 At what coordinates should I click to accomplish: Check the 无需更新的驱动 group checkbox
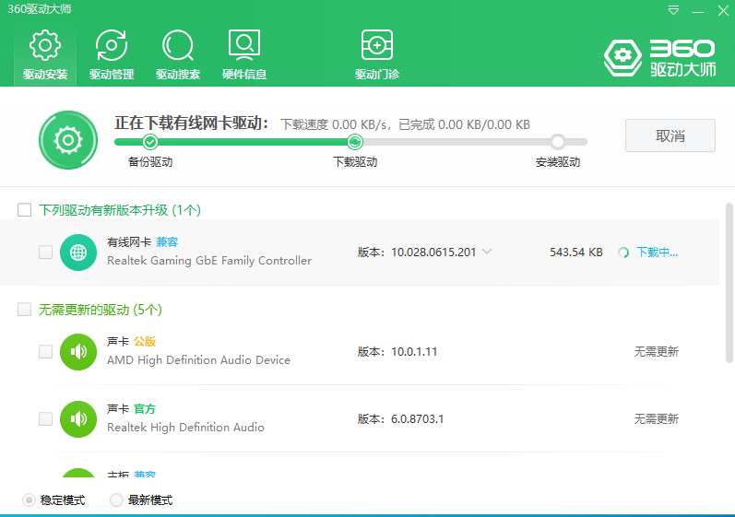point(24,309)
